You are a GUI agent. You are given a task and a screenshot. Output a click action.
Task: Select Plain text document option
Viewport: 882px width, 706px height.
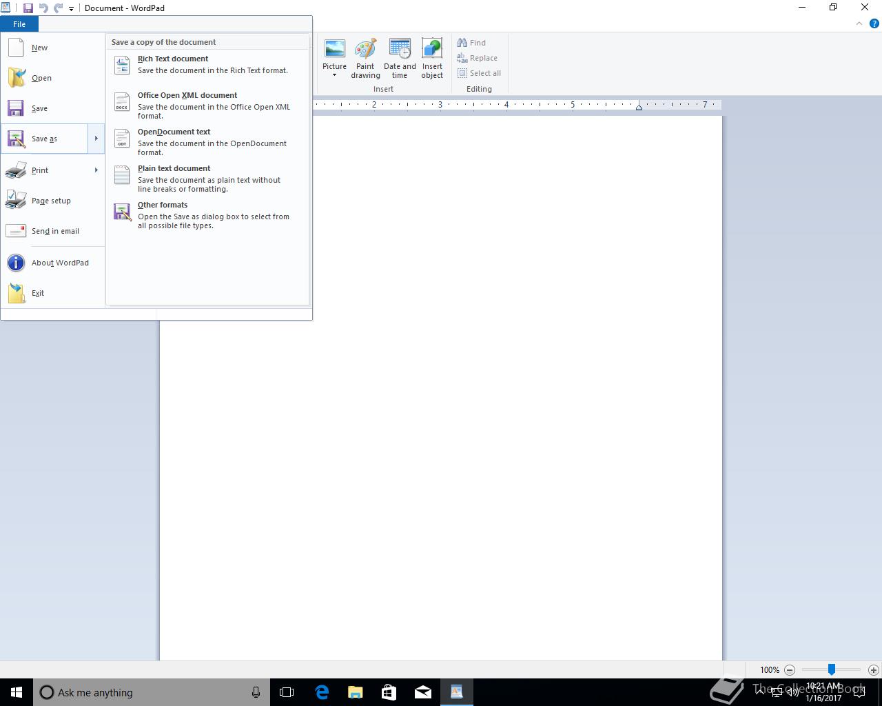pyautogui.click(x=207, y=179)
